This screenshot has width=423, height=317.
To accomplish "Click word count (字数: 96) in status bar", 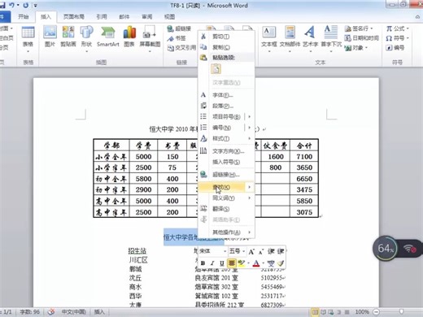I will [x=29, y=312].
